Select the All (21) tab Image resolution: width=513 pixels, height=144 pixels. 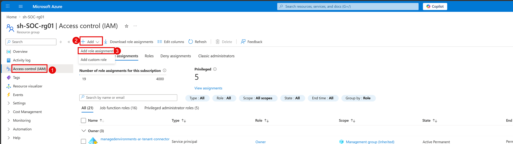click(x=87, y=108)
